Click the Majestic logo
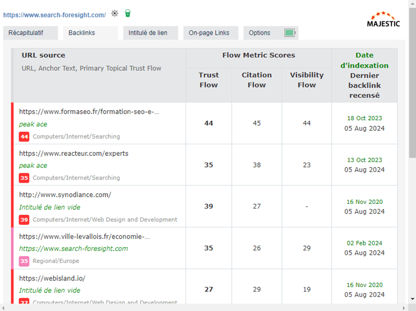The height and width of the screenshot is (311, 416). tap(383, 19)
